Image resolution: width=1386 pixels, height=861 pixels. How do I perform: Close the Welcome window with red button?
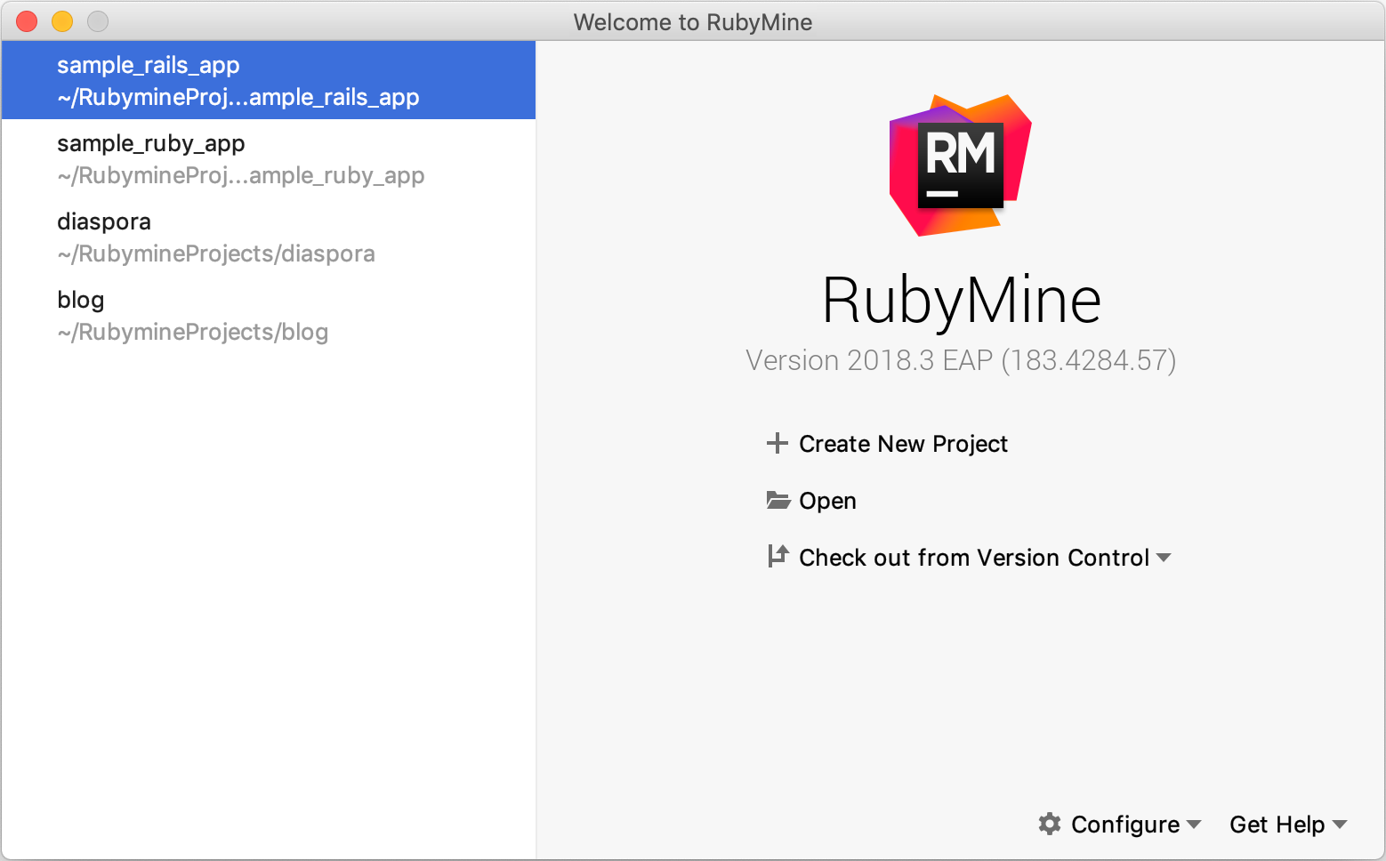pos(27,21)
